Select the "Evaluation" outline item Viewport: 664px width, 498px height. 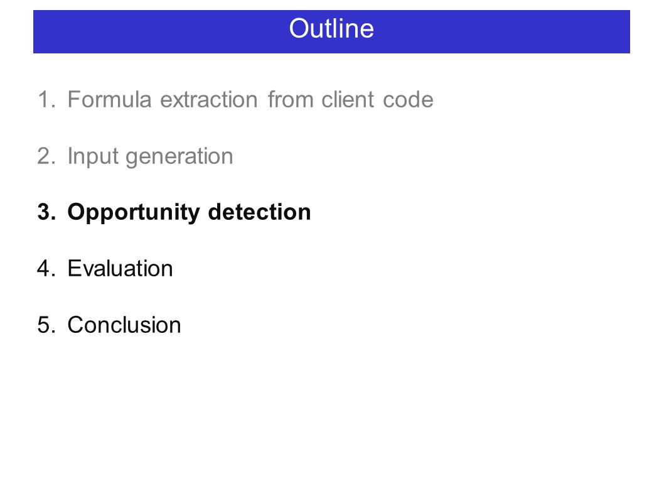120,269
